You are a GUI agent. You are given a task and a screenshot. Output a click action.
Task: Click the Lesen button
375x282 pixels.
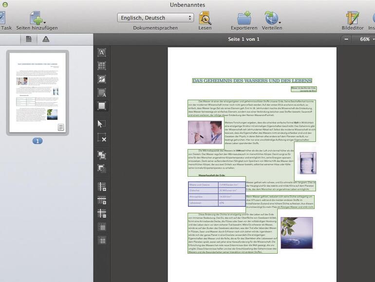[205, 18]
